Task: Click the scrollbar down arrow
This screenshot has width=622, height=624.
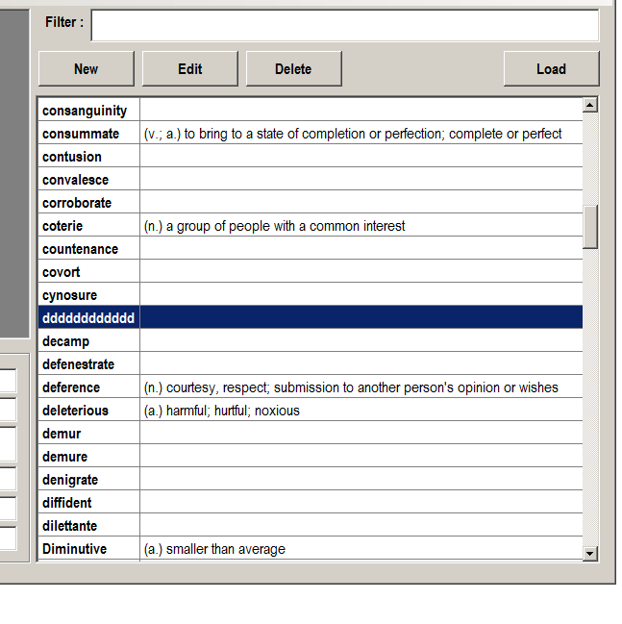Action: (x=589, y=553)
